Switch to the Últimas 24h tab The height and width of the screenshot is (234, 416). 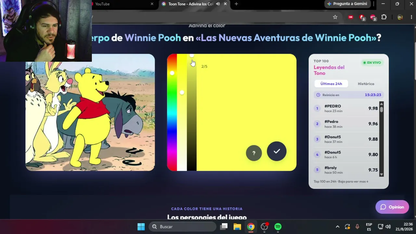pos(331,84)
